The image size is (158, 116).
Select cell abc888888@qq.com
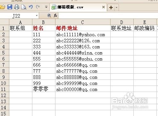point(83,77)
